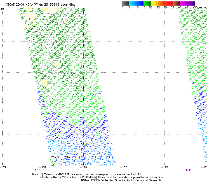
Task: Click the latitude label '6'
Action: pos(2,71)
